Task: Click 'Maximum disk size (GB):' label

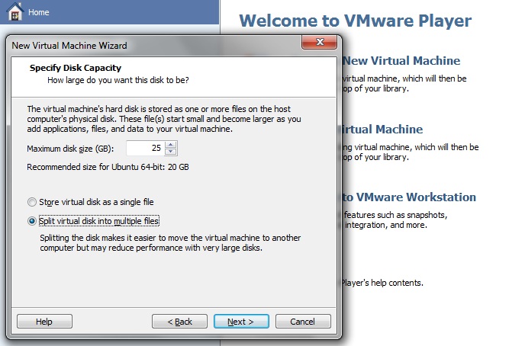Action: coord(70,149)
